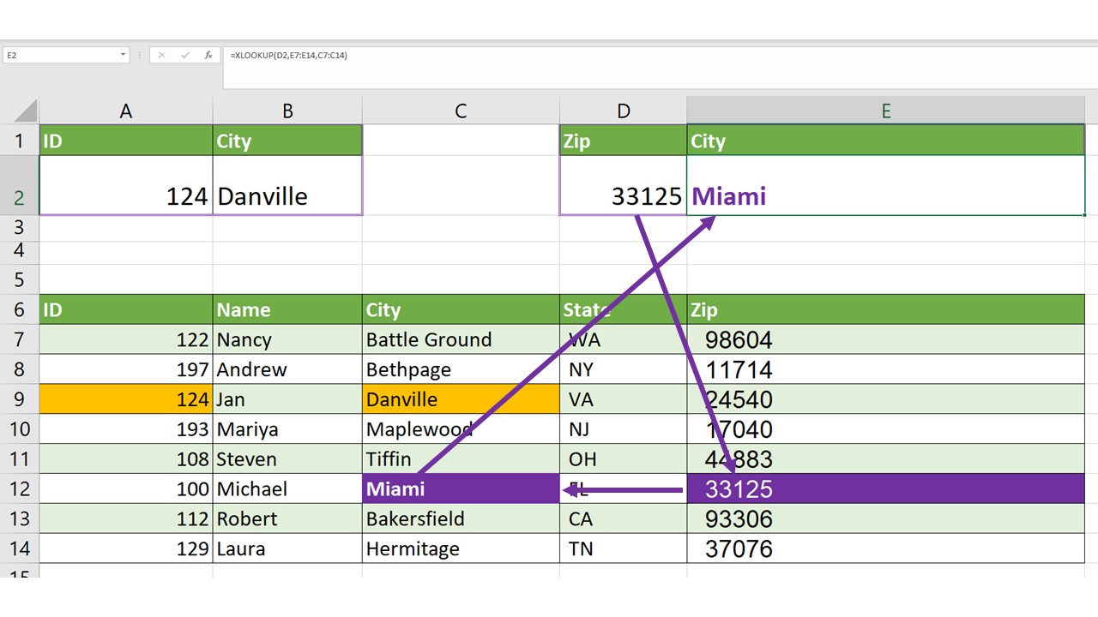1098x617 pixels.
Task: Click the Enter checkmark formula icon
Action: click(185, 55)
